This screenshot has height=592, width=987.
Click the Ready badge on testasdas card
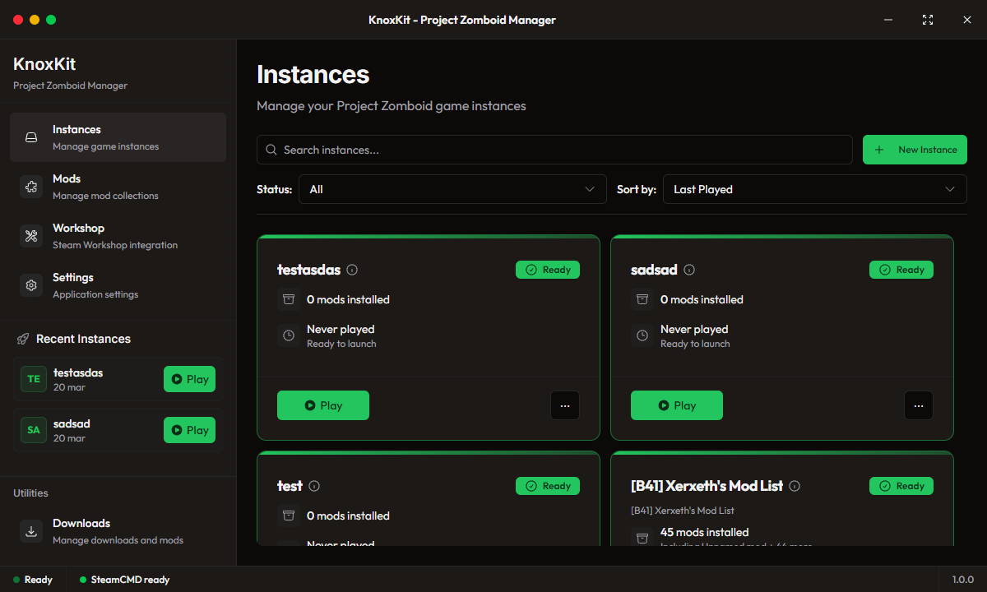[548, 270]
